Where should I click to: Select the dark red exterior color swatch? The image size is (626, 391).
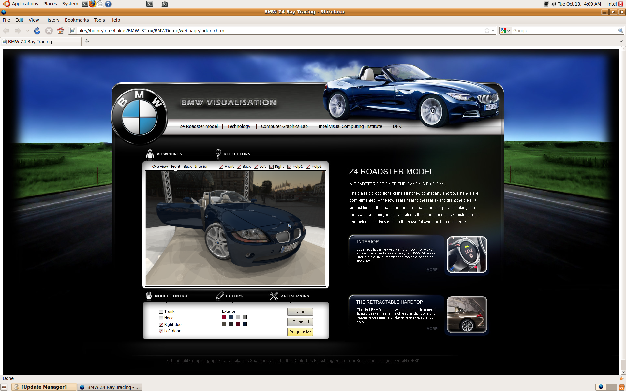coord(238,324)
